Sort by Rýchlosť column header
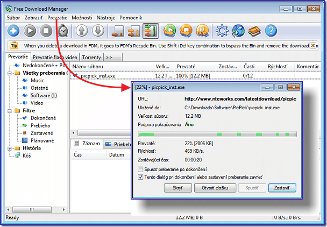 [280, 67]
